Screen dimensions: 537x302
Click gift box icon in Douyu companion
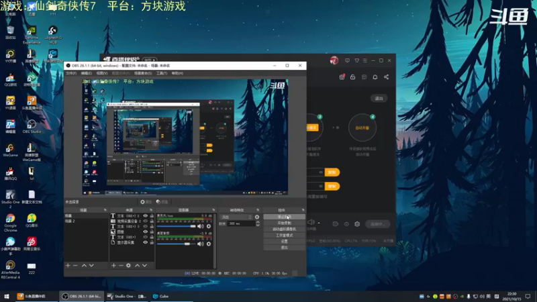point(342,77)
